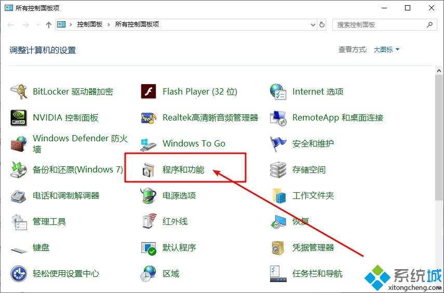444x293 pixels.
Task: Click the Windows To Go text link
Action: (x=194, y=144)
